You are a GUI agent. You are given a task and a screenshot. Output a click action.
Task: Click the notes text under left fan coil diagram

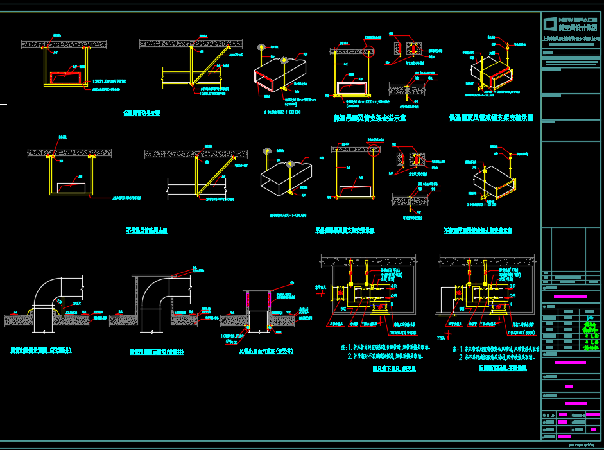pos(384,350)
